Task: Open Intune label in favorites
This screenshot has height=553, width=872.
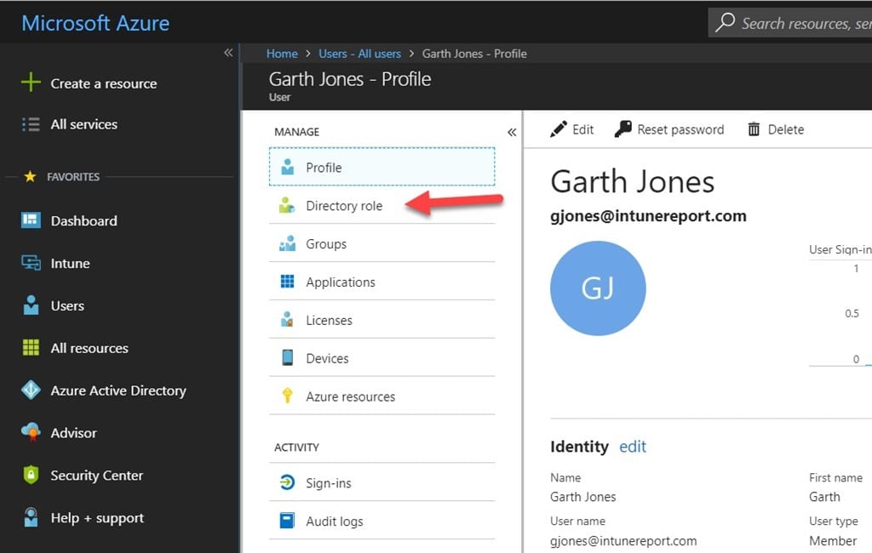Action: [70, 263]
